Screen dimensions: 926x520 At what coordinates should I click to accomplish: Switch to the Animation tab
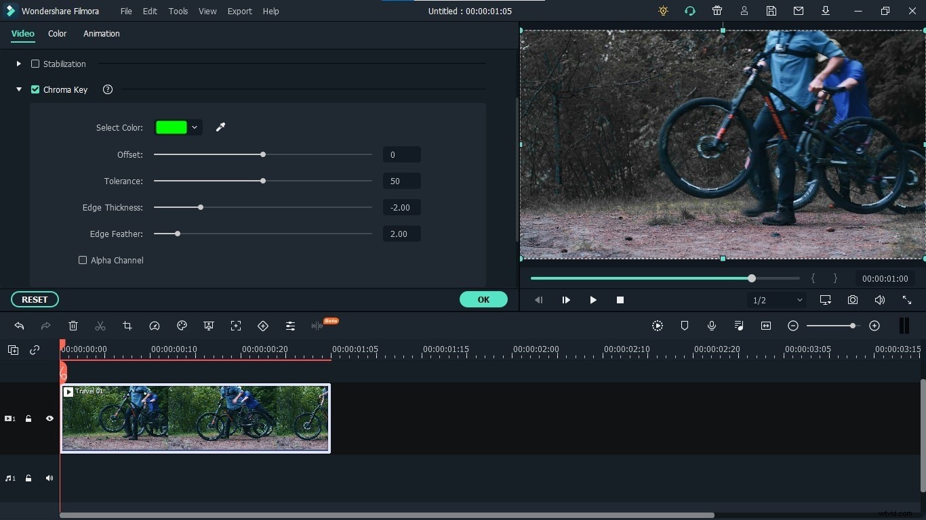[101, 34]
